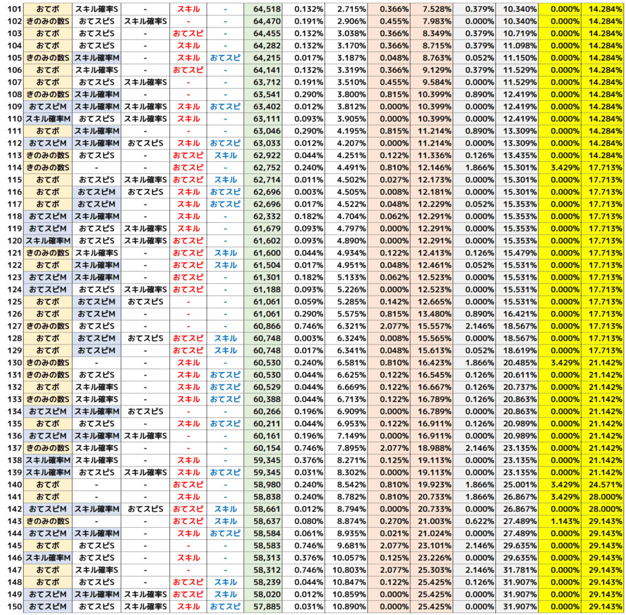Select きのみの数S in row 102
This screenshot has height=615, width=626.
(48, 21)
